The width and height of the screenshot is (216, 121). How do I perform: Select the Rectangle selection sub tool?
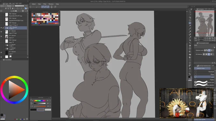(x=204, y=71)
